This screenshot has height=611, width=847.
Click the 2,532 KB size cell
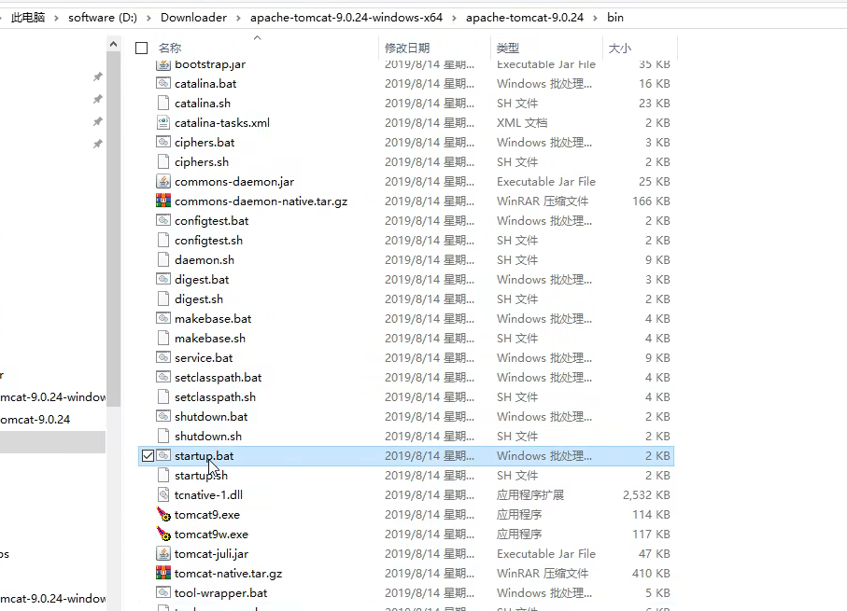pos(646,495)
